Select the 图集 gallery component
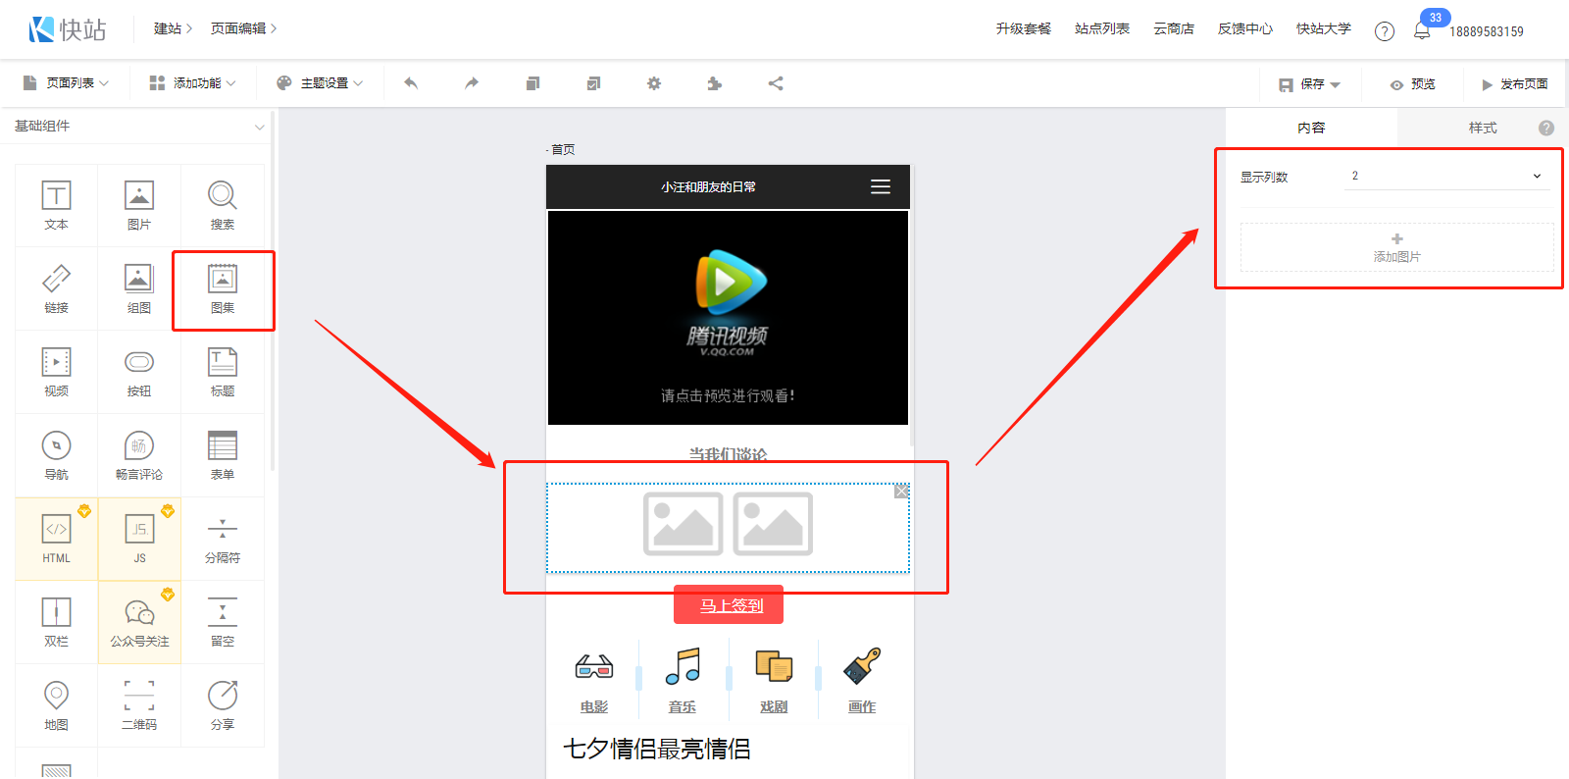This screenshot has height=779, width=1569. click(223, 289)
